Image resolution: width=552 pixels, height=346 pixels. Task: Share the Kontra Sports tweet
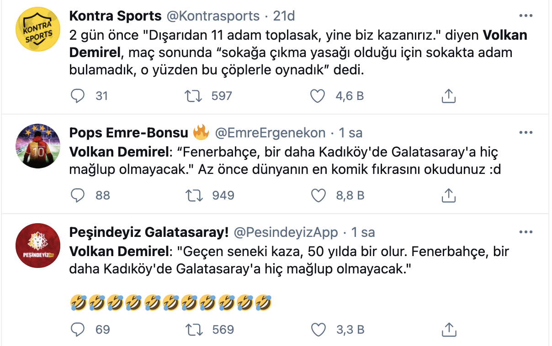pyautogui.click(x=448, y=96)
